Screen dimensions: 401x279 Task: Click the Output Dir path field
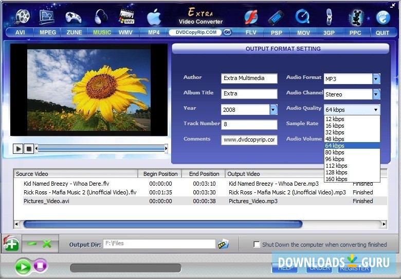click(159, 244)
